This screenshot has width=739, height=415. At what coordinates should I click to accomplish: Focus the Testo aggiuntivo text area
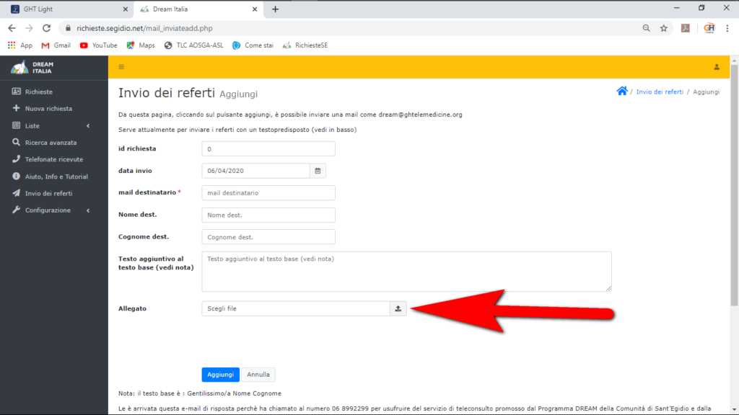pyautogui.click(x=406, y=272)
